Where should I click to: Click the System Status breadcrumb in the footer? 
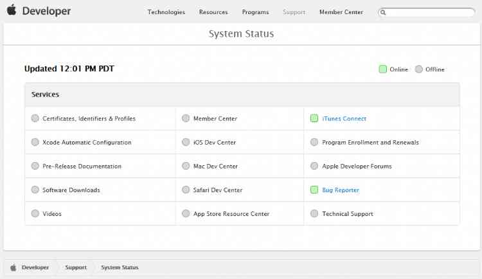(120, 267)
